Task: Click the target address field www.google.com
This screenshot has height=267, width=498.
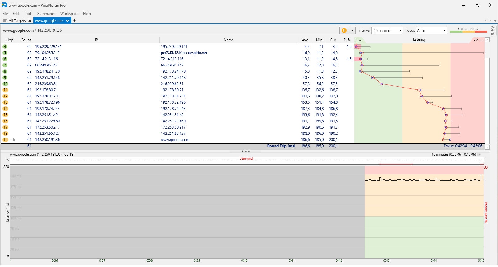Action: [18, 30]
